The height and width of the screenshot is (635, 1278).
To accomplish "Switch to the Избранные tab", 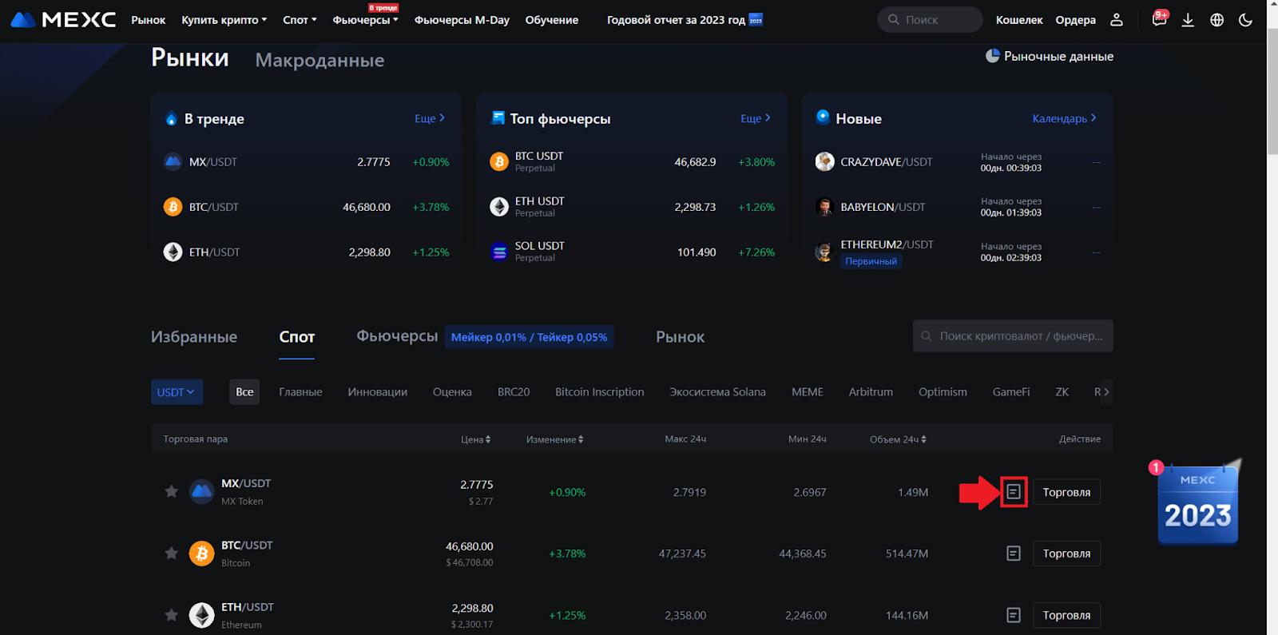I will 194,337.
